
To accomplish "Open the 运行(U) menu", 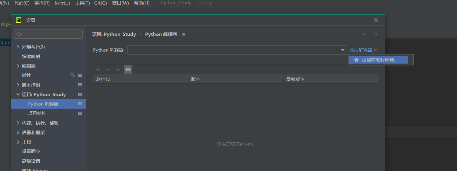I will (62, 3).
